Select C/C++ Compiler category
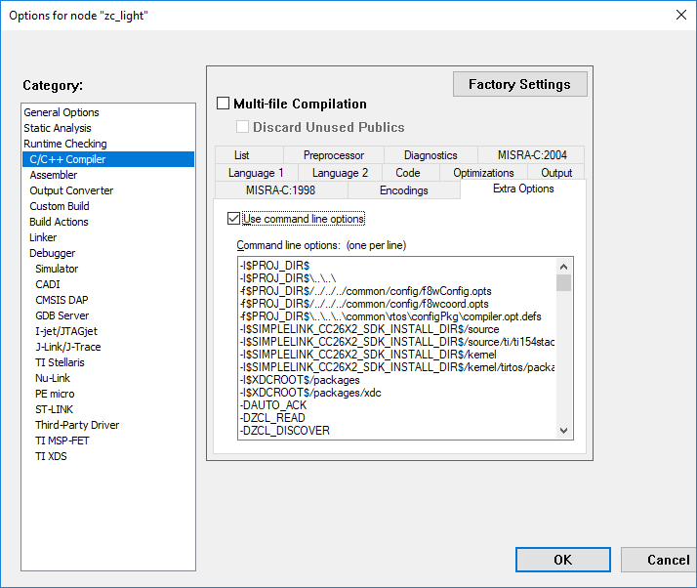Screen dimensions: 697x588 click(108, 159)
